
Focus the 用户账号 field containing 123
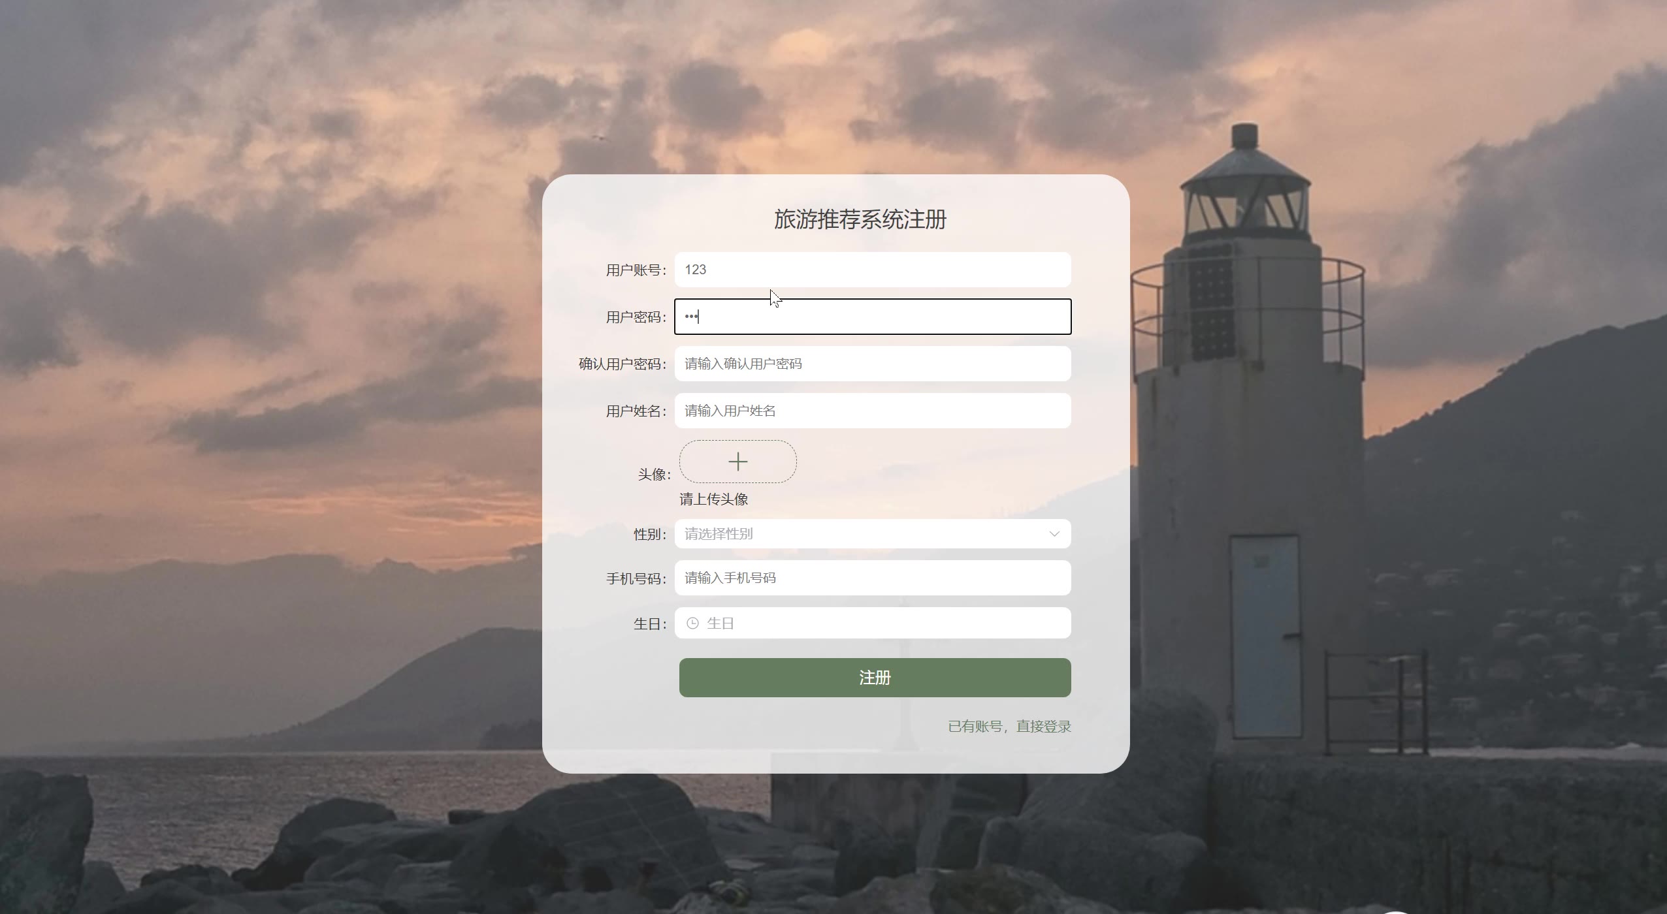tap(873, 270)
